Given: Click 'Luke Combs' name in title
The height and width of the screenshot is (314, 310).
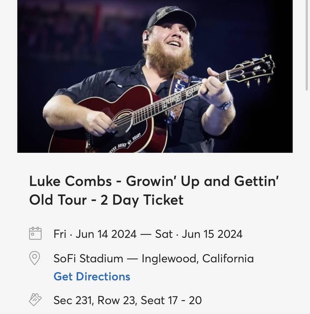Looking at the screenshot, I should [x=70, y=181].
